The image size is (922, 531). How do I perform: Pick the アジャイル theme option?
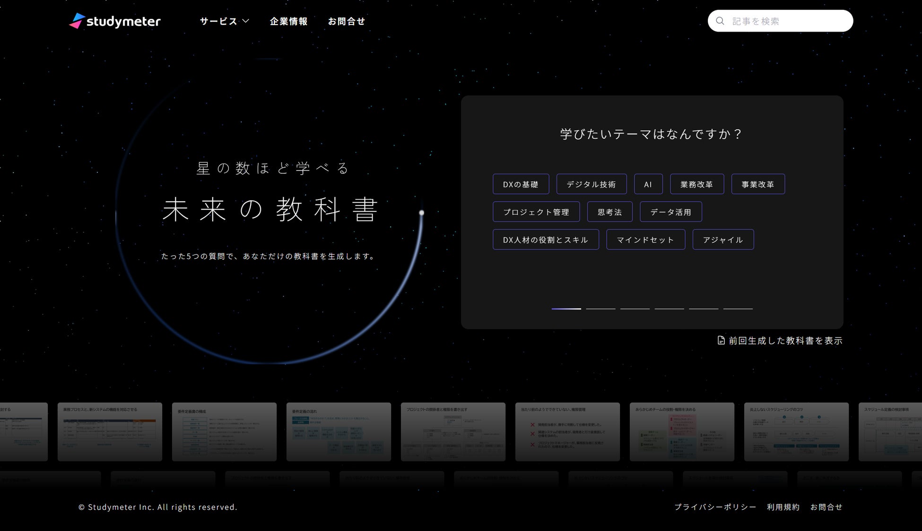[722, 240]
